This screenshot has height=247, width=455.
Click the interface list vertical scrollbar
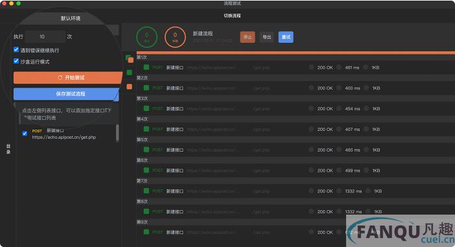tap(117, 133)
